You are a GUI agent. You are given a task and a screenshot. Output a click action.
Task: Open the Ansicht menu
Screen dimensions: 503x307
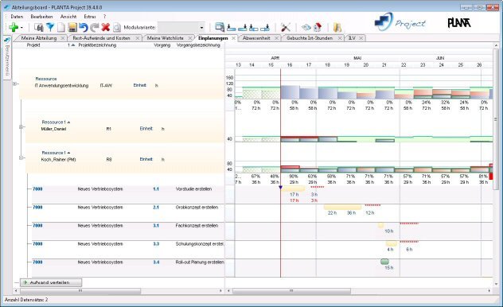[68, 17]
